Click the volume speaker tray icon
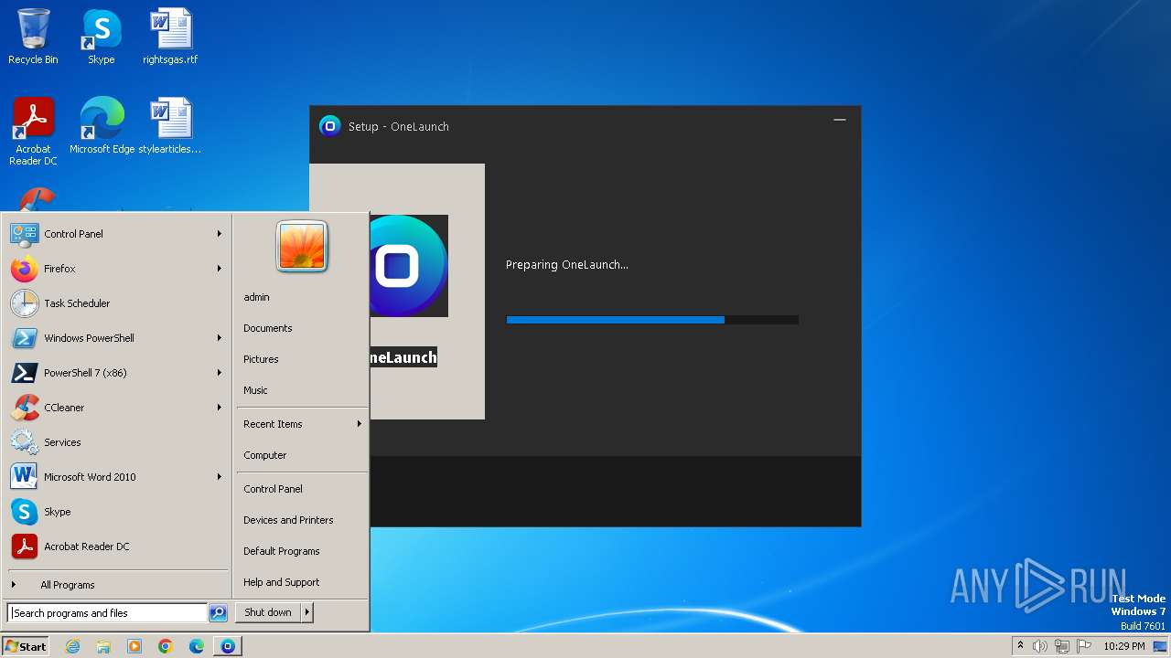 click(1039, 646)
